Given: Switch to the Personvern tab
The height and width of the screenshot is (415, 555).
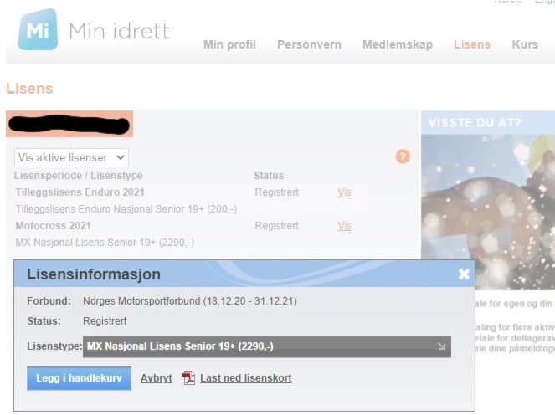Looking at the screenshot, I should [309, 44].
